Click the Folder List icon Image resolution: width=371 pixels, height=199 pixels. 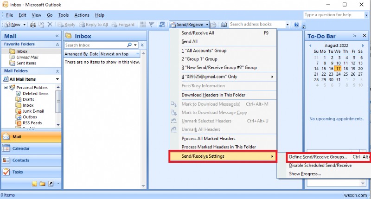point(43,184)
